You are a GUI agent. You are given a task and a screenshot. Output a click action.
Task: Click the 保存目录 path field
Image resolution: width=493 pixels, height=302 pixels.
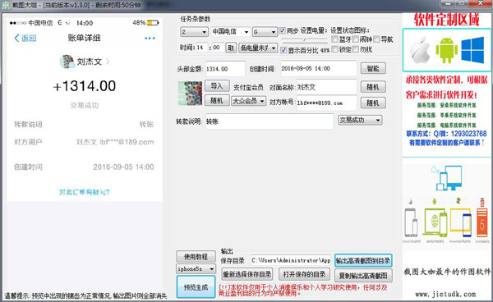[291, 260]
